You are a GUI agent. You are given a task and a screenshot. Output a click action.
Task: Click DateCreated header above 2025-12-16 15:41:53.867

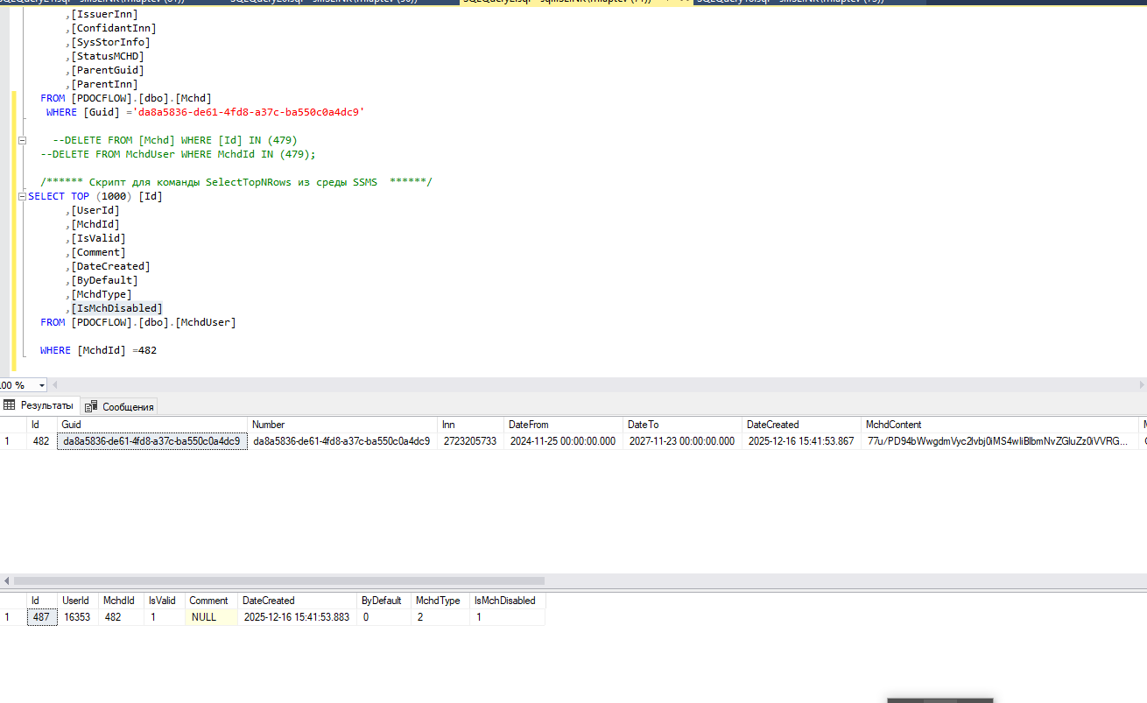[801, 425]
